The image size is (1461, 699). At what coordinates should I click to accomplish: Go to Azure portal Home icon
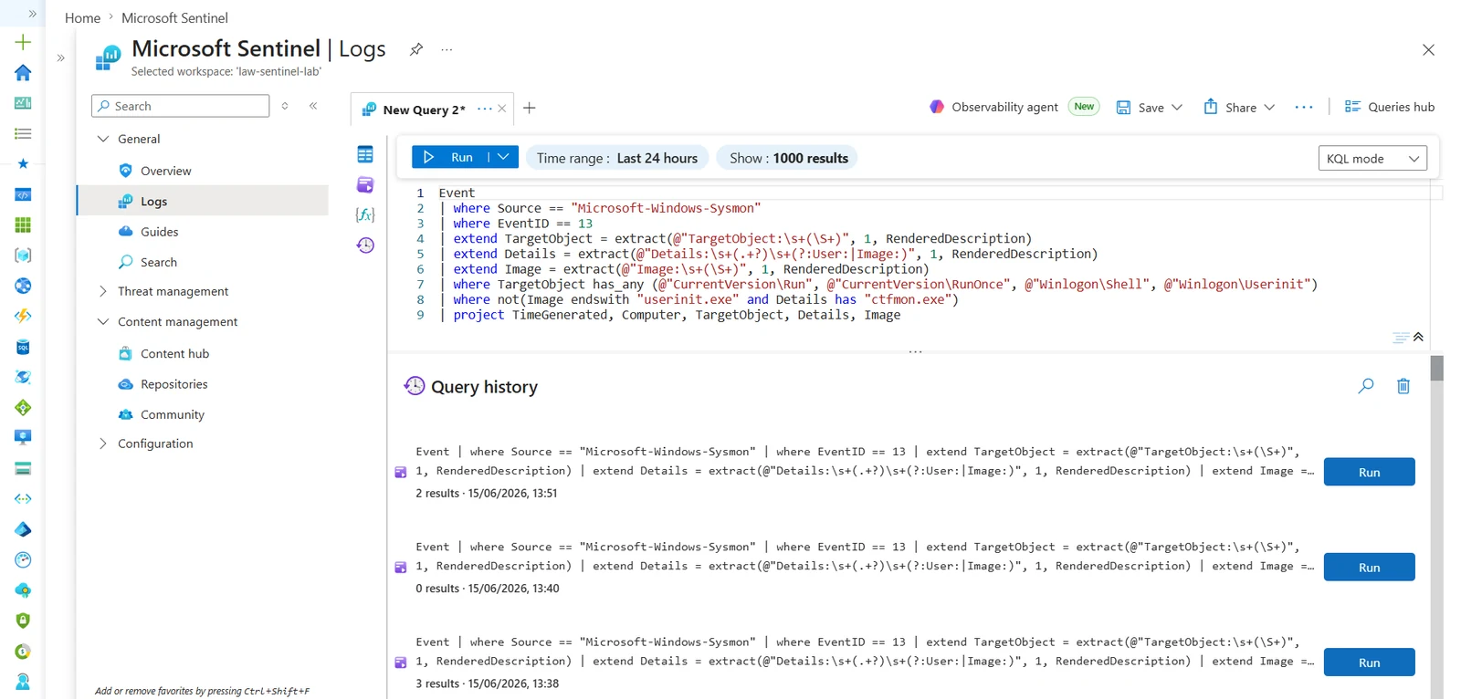23,73
